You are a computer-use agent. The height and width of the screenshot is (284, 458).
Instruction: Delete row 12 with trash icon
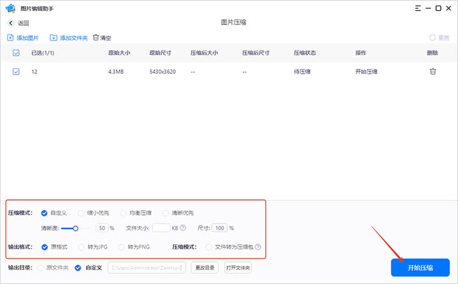point(433,71)
